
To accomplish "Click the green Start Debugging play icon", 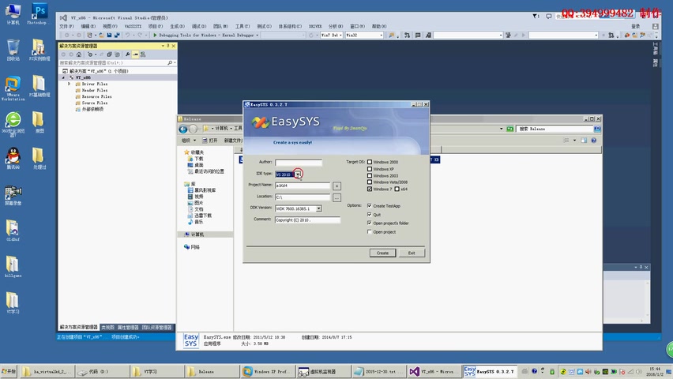I will [155, 36].
